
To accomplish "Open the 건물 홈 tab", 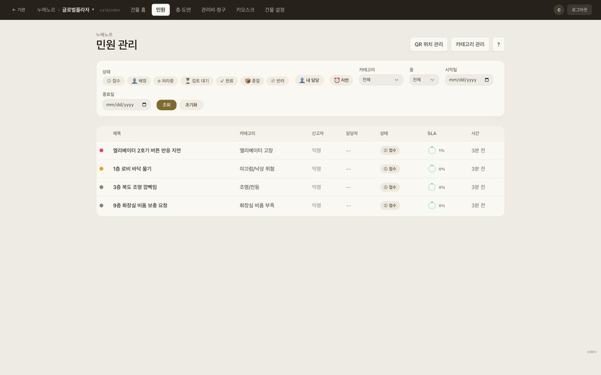I will click(x=138, y=10).
